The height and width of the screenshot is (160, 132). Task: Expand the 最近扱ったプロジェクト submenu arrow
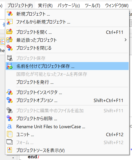click(x=126, y=40)
